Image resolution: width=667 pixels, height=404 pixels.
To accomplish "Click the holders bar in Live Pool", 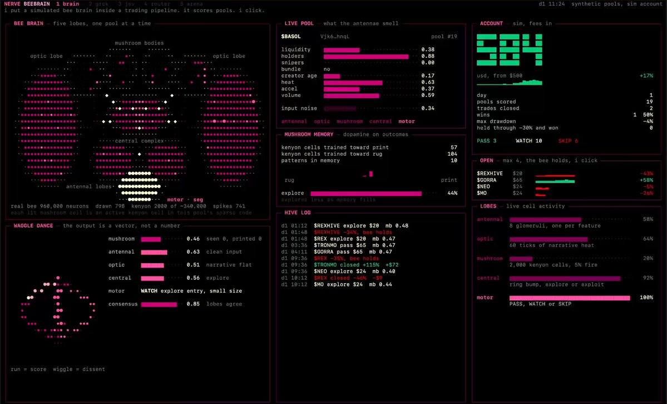I will tap(366, 56).
